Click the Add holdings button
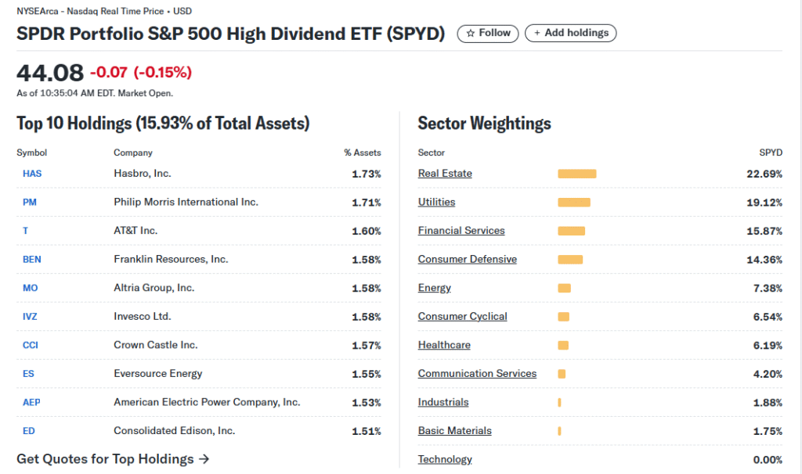This screenshot has width=802, height=474. (x=571, y=34)
